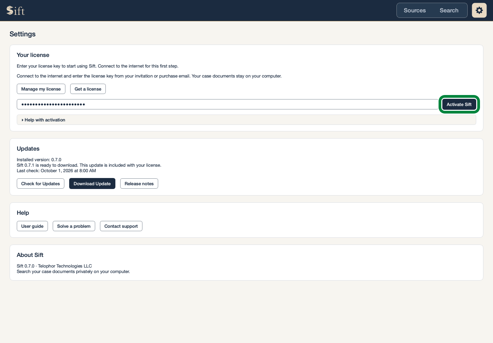
Task: Click Activate Sift button
Action: coord(459,104)
